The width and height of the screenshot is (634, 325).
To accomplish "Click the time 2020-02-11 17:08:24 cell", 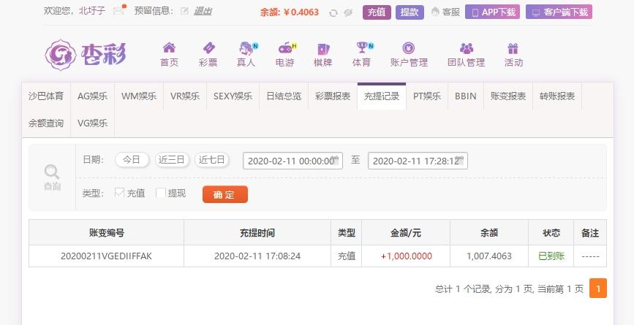I will click(x=257, y=256).
